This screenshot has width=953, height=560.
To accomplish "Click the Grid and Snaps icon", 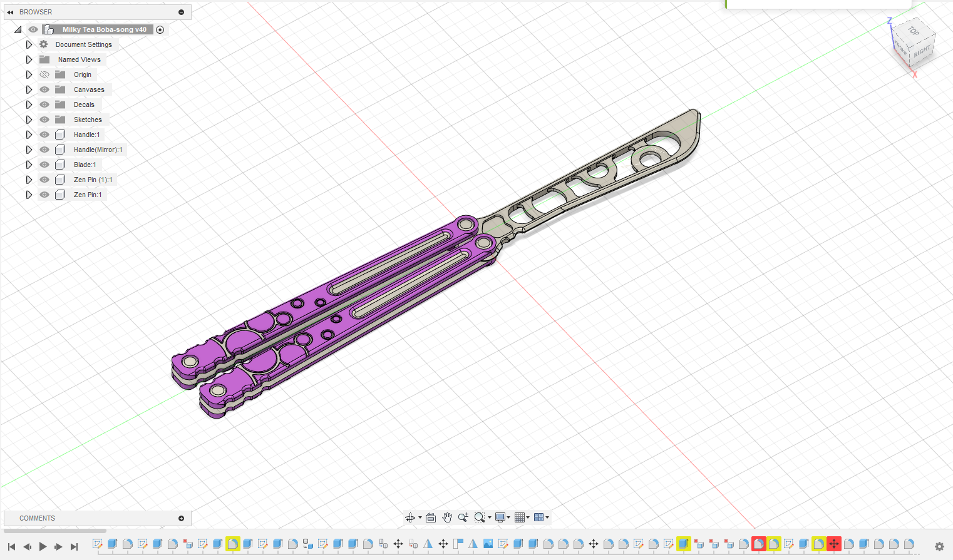I will (x=520, y=517).
